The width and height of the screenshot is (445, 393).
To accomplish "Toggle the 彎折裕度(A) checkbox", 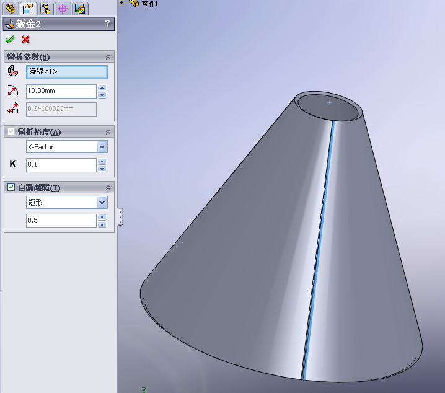I will (x=11, y=131).
